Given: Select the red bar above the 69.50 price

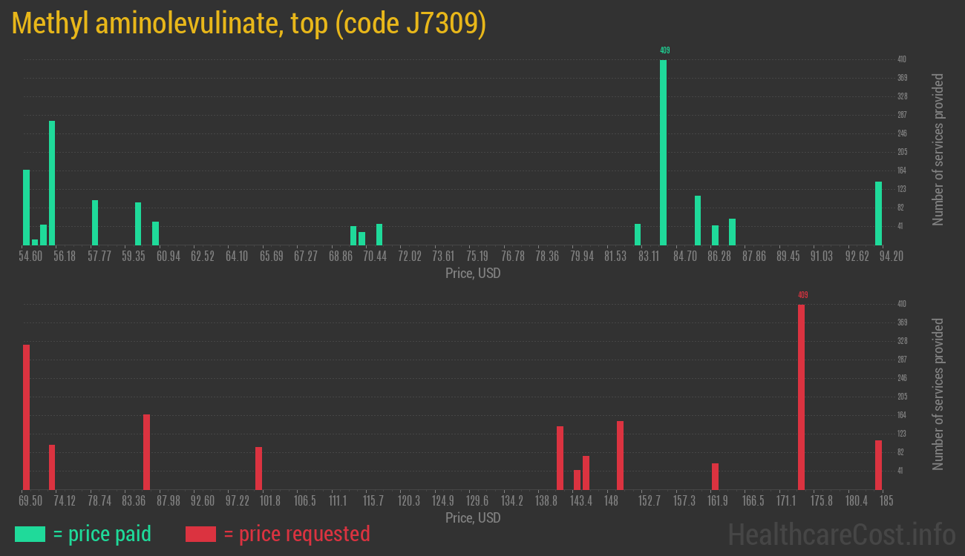Looking at the screenshot, I should pos(27,417).
